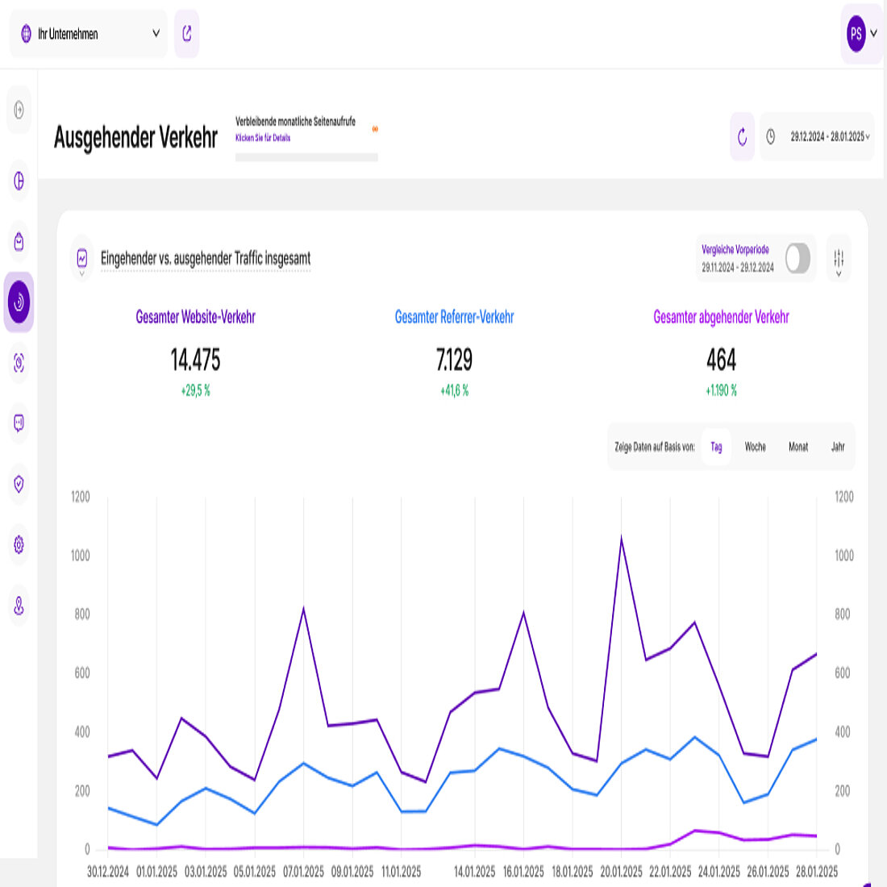The image size is (887, 887).
Task: Open the date range 29.12.2024 - 28.01.2025 picker
Action: coord(818,137)
